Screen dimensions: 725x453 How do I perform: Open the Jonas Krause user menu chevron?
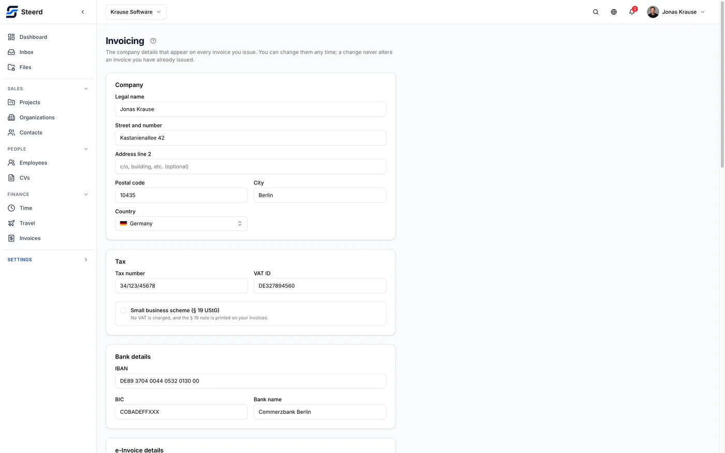point(703,12)
